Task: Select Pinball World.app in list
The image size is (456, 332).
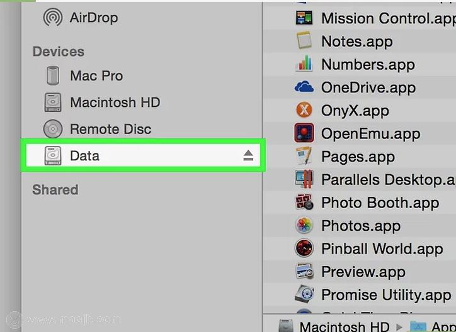Action: tap(382, 248)
